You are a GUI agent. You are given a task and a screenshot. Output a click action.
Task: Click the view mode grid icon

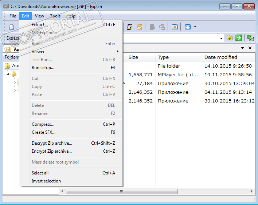pos(188,27)
